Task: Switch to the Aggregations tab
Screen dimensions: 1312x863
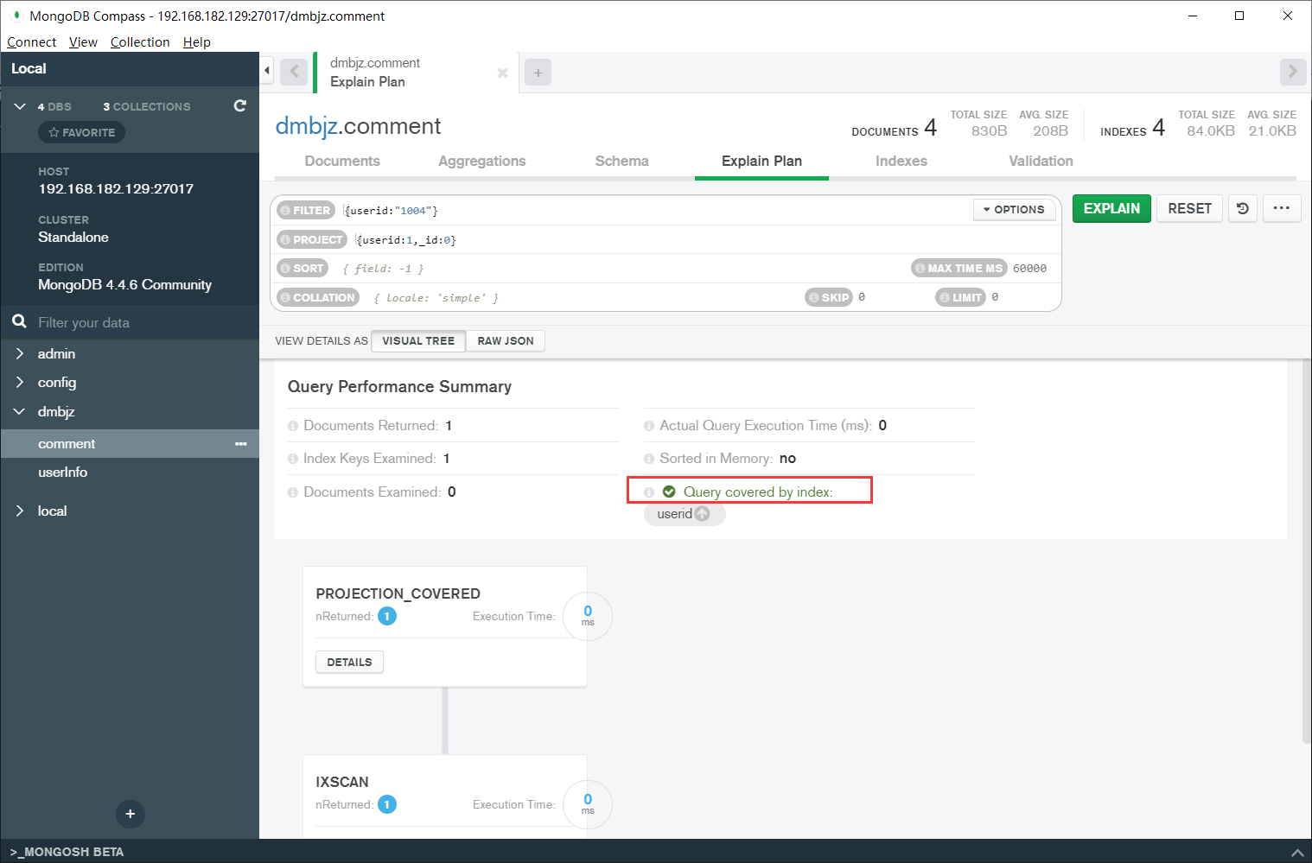Action: tap(482, 161)
